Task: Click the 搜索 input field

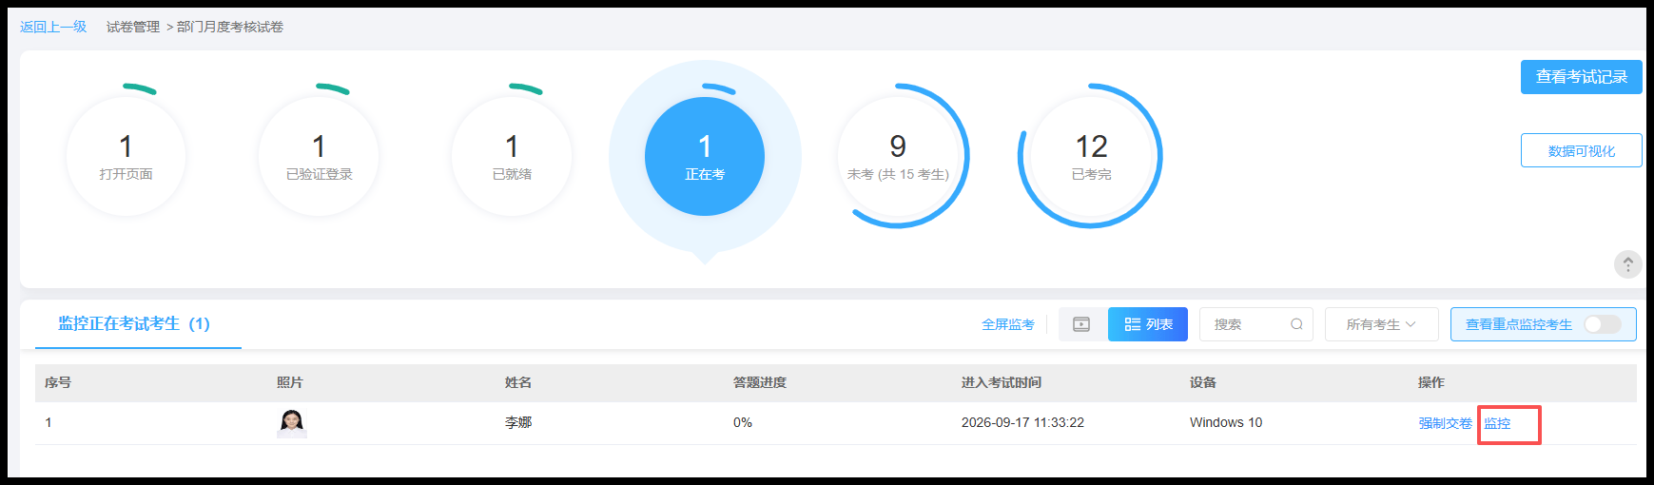Action: (x=1256, y=324)
